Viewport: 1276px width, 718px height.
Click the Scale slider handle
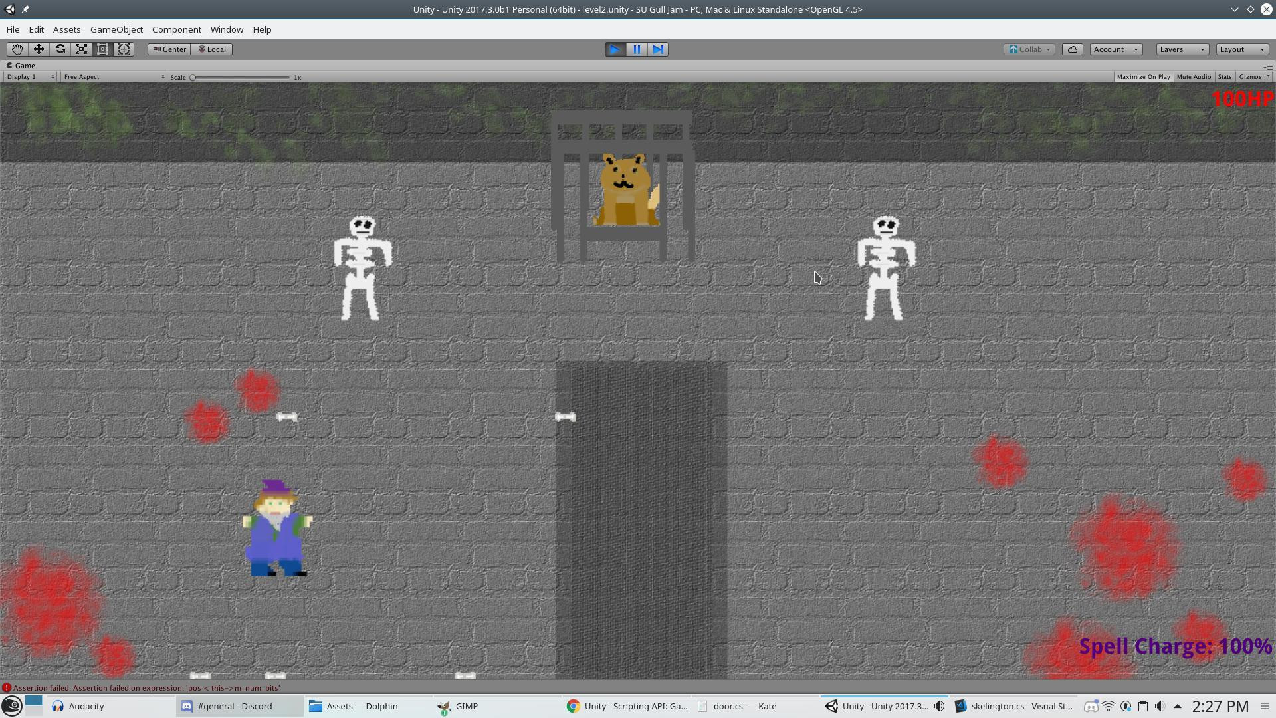pyautogui.click(x=193, y=78)
